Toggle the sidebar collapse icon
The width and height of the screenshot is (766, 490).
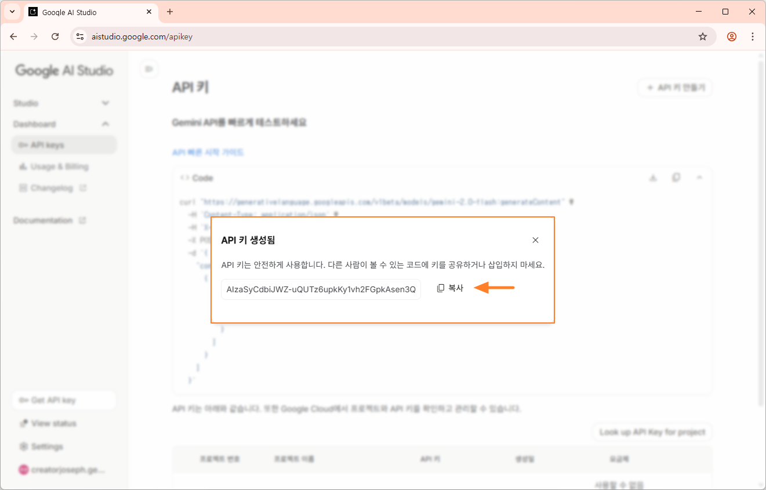coord(149,70)
